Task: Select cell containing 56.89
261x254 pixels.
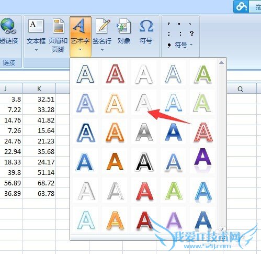Action: [x=11, y=183]
